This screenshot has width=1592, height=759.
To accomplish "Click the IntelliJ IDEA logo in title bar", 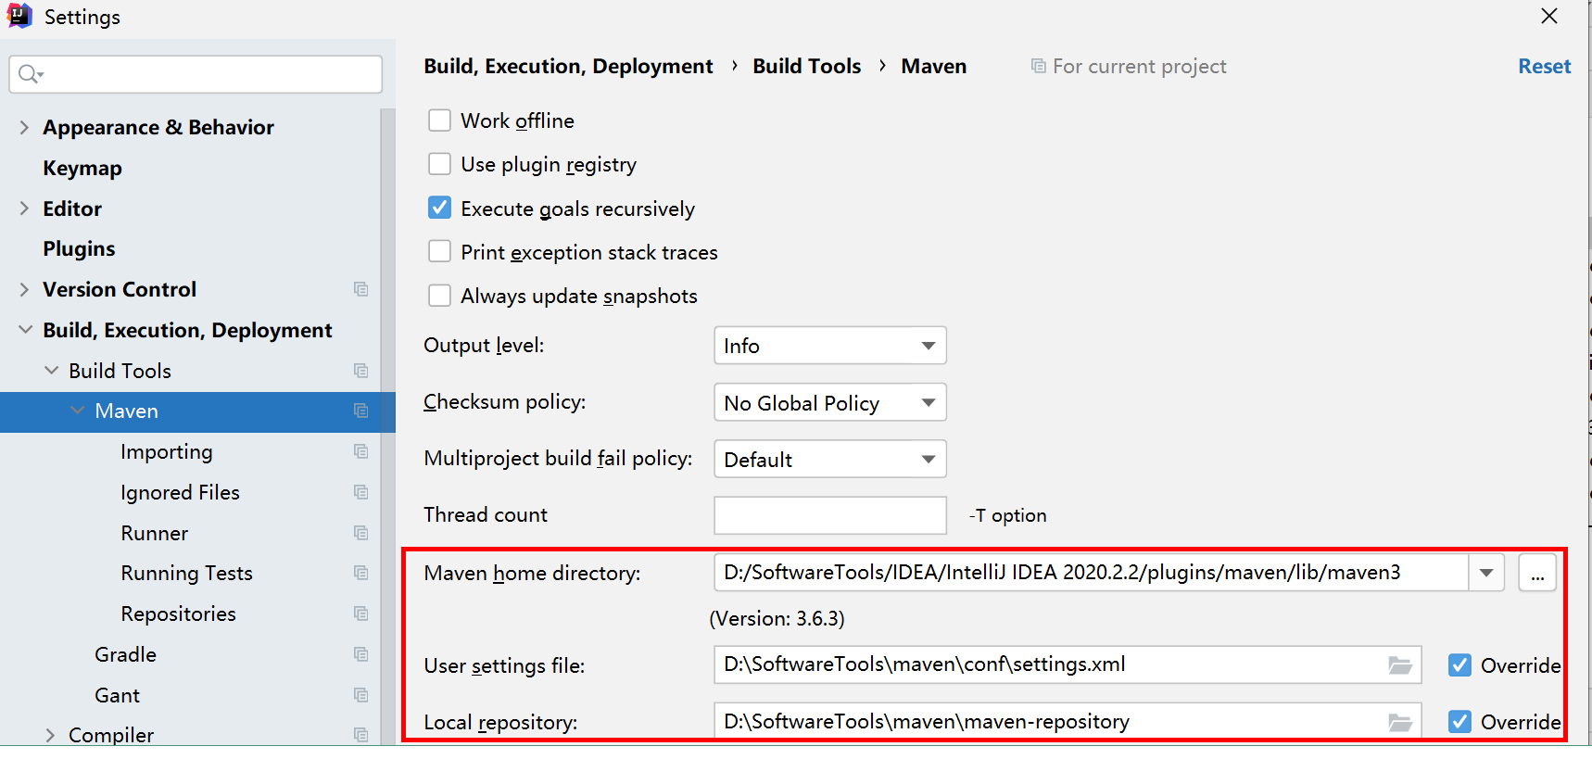I will pos(19,16).
